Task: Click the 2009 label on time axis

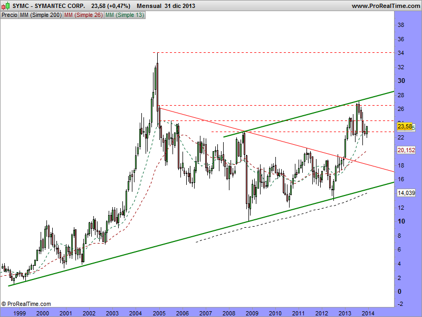Action: tap(252, 313)
